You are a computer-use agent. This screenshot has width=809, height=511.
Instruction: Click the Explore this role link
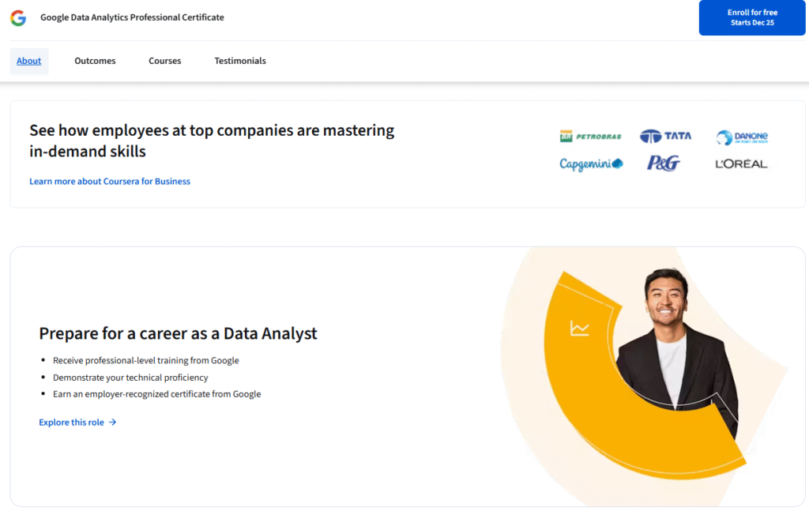[x=72, y=422]
